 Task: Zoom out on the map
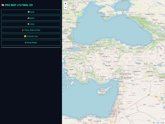click(x=65, y=7)
